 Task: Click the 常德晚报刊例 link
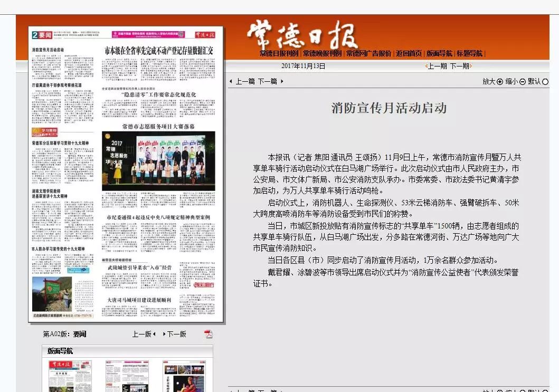coord(323,53)
